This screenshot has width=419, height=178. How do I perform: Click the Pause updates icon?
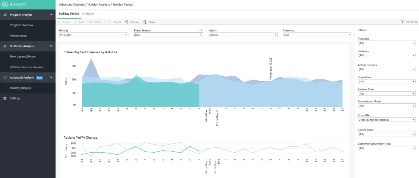coord(145,22)
